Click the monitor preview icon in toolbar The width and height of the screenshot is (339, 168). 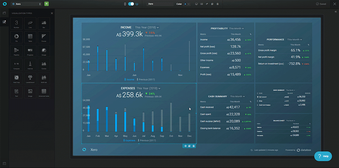coord(196,4)
